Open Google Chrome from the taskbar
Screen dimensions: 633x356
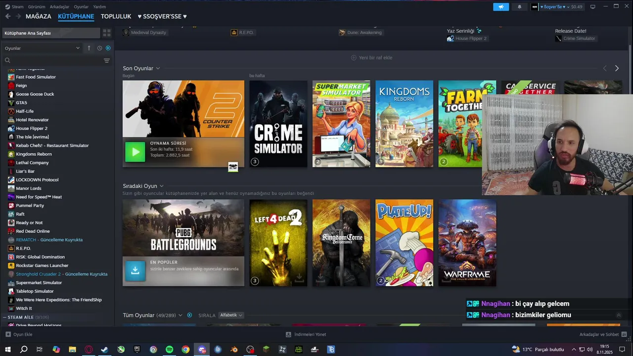pyautogui.click(x=185, y=350)
